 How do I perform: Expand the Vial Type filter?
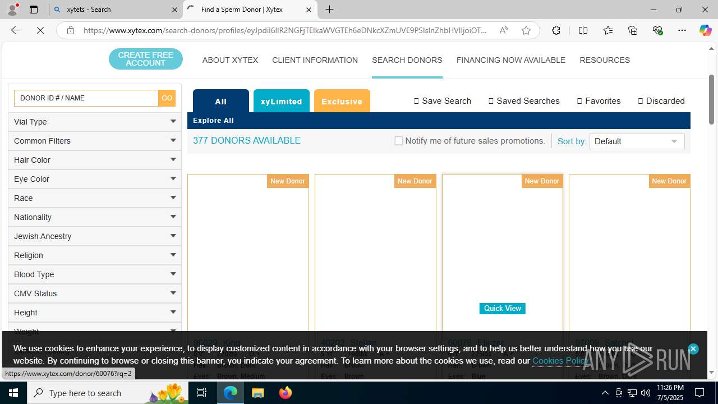pyautogui.click(x=95, y=122)
